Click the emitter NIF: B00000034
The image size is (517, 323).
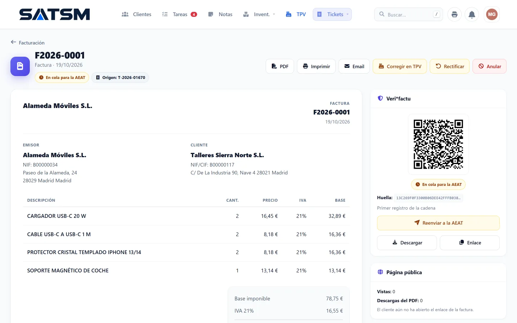40,165
